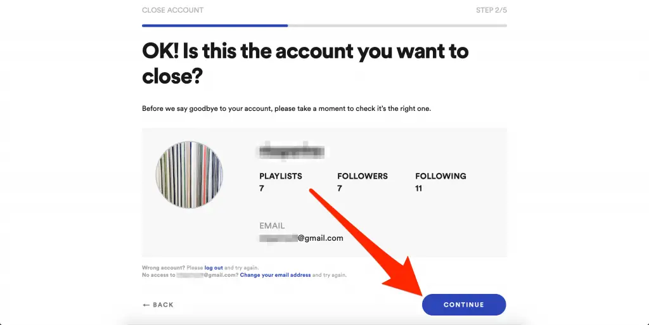Click the STEP 2/5 indicator
Image resolution: width=649 pixels, height=325 pixels.
click(x=491, y=10)
